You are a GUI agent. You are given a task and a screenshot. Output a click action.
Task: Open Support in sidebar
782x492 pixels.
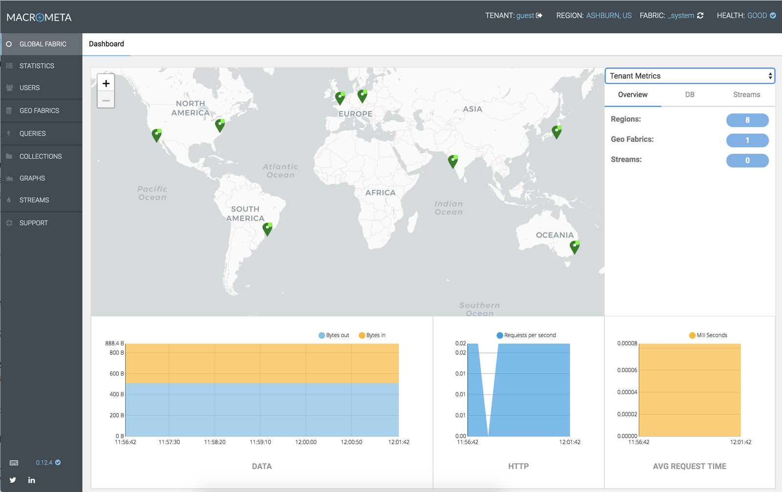[42, 223]
